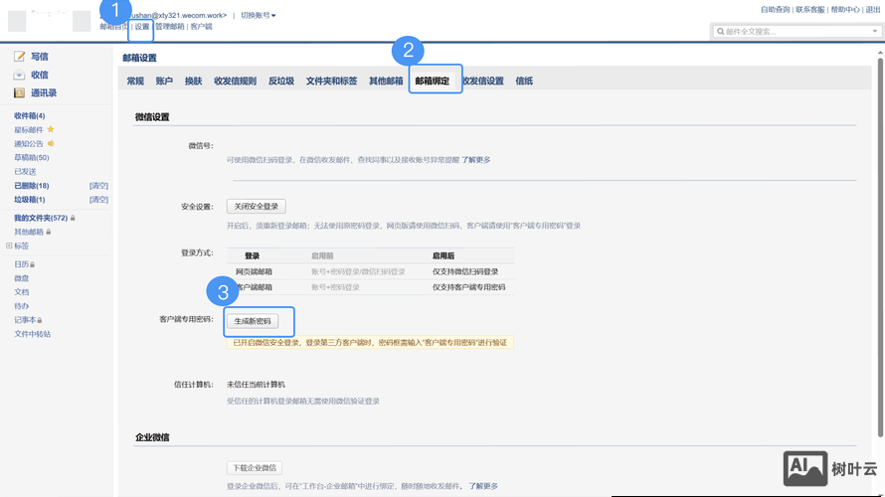This screenshot has width=885, height=497.
Task: Open 日历 in the sidebar
Action: click(22, 264)
